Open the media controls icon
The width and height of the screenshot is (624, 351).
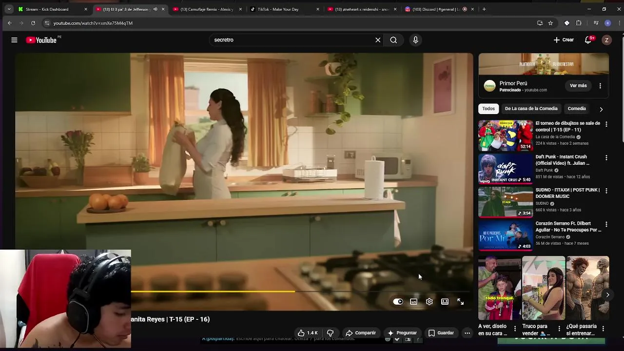(x=596, y=23)
